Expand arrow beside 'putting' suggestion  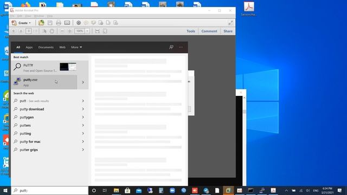point(83,133)
